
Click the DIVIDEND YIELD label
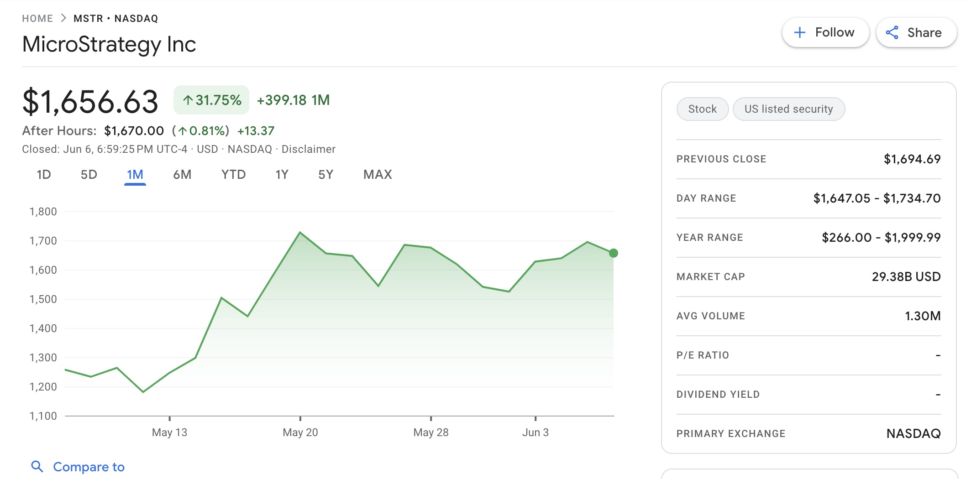coord(718,395)
